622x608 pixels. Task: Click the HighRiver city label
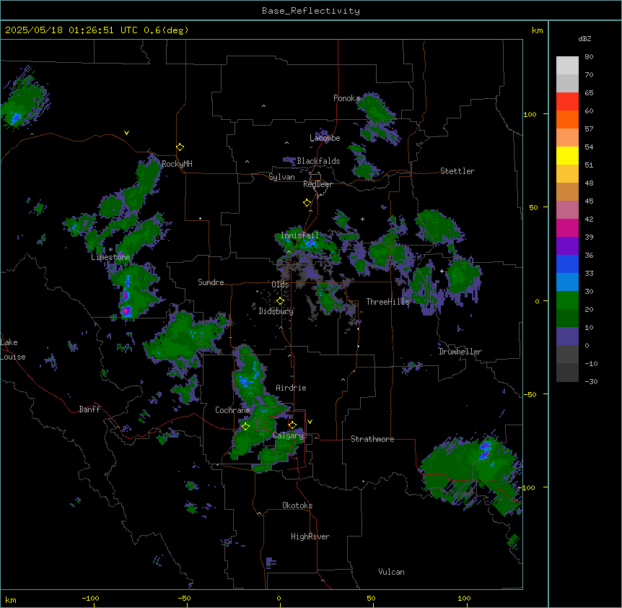pyautogui.click(x=310, y=537)
